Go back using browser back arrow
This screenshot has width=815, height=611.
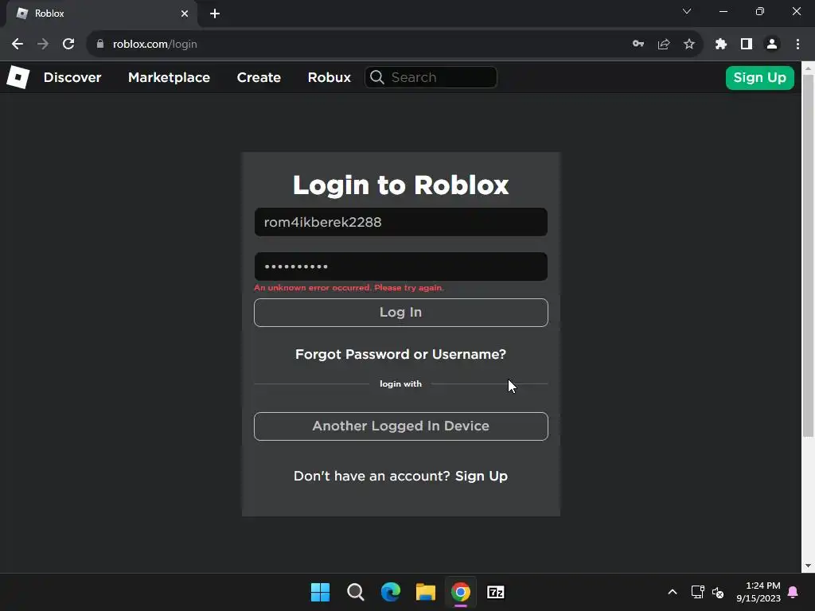[x=18, y=45]
